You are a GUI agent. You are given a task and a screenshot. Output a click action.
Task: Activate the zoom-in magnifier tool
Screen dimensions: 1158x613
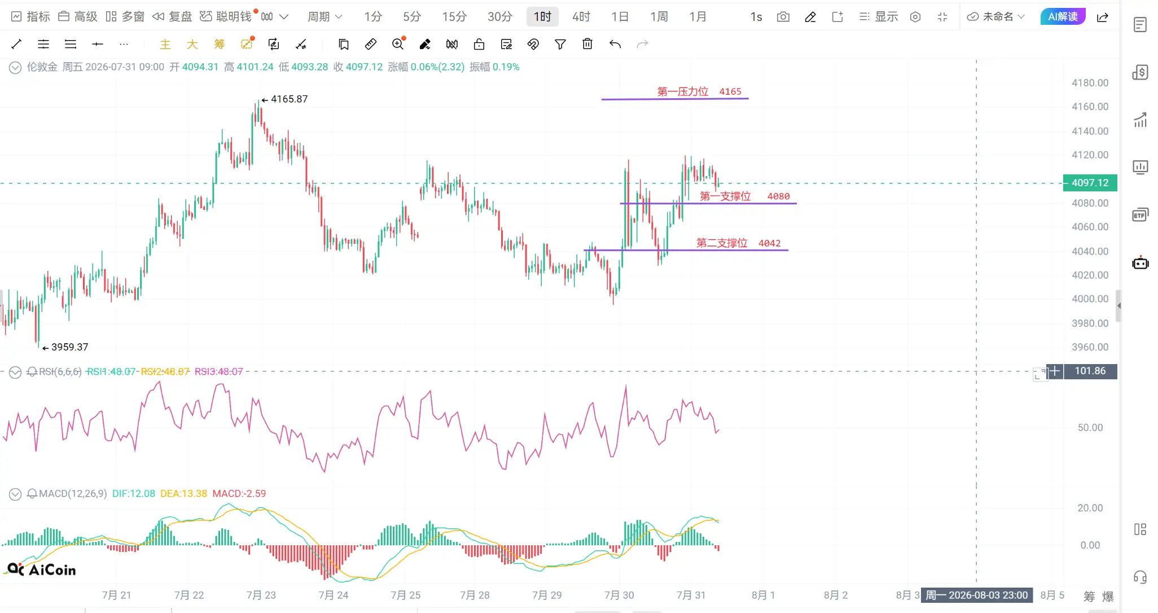398,44
